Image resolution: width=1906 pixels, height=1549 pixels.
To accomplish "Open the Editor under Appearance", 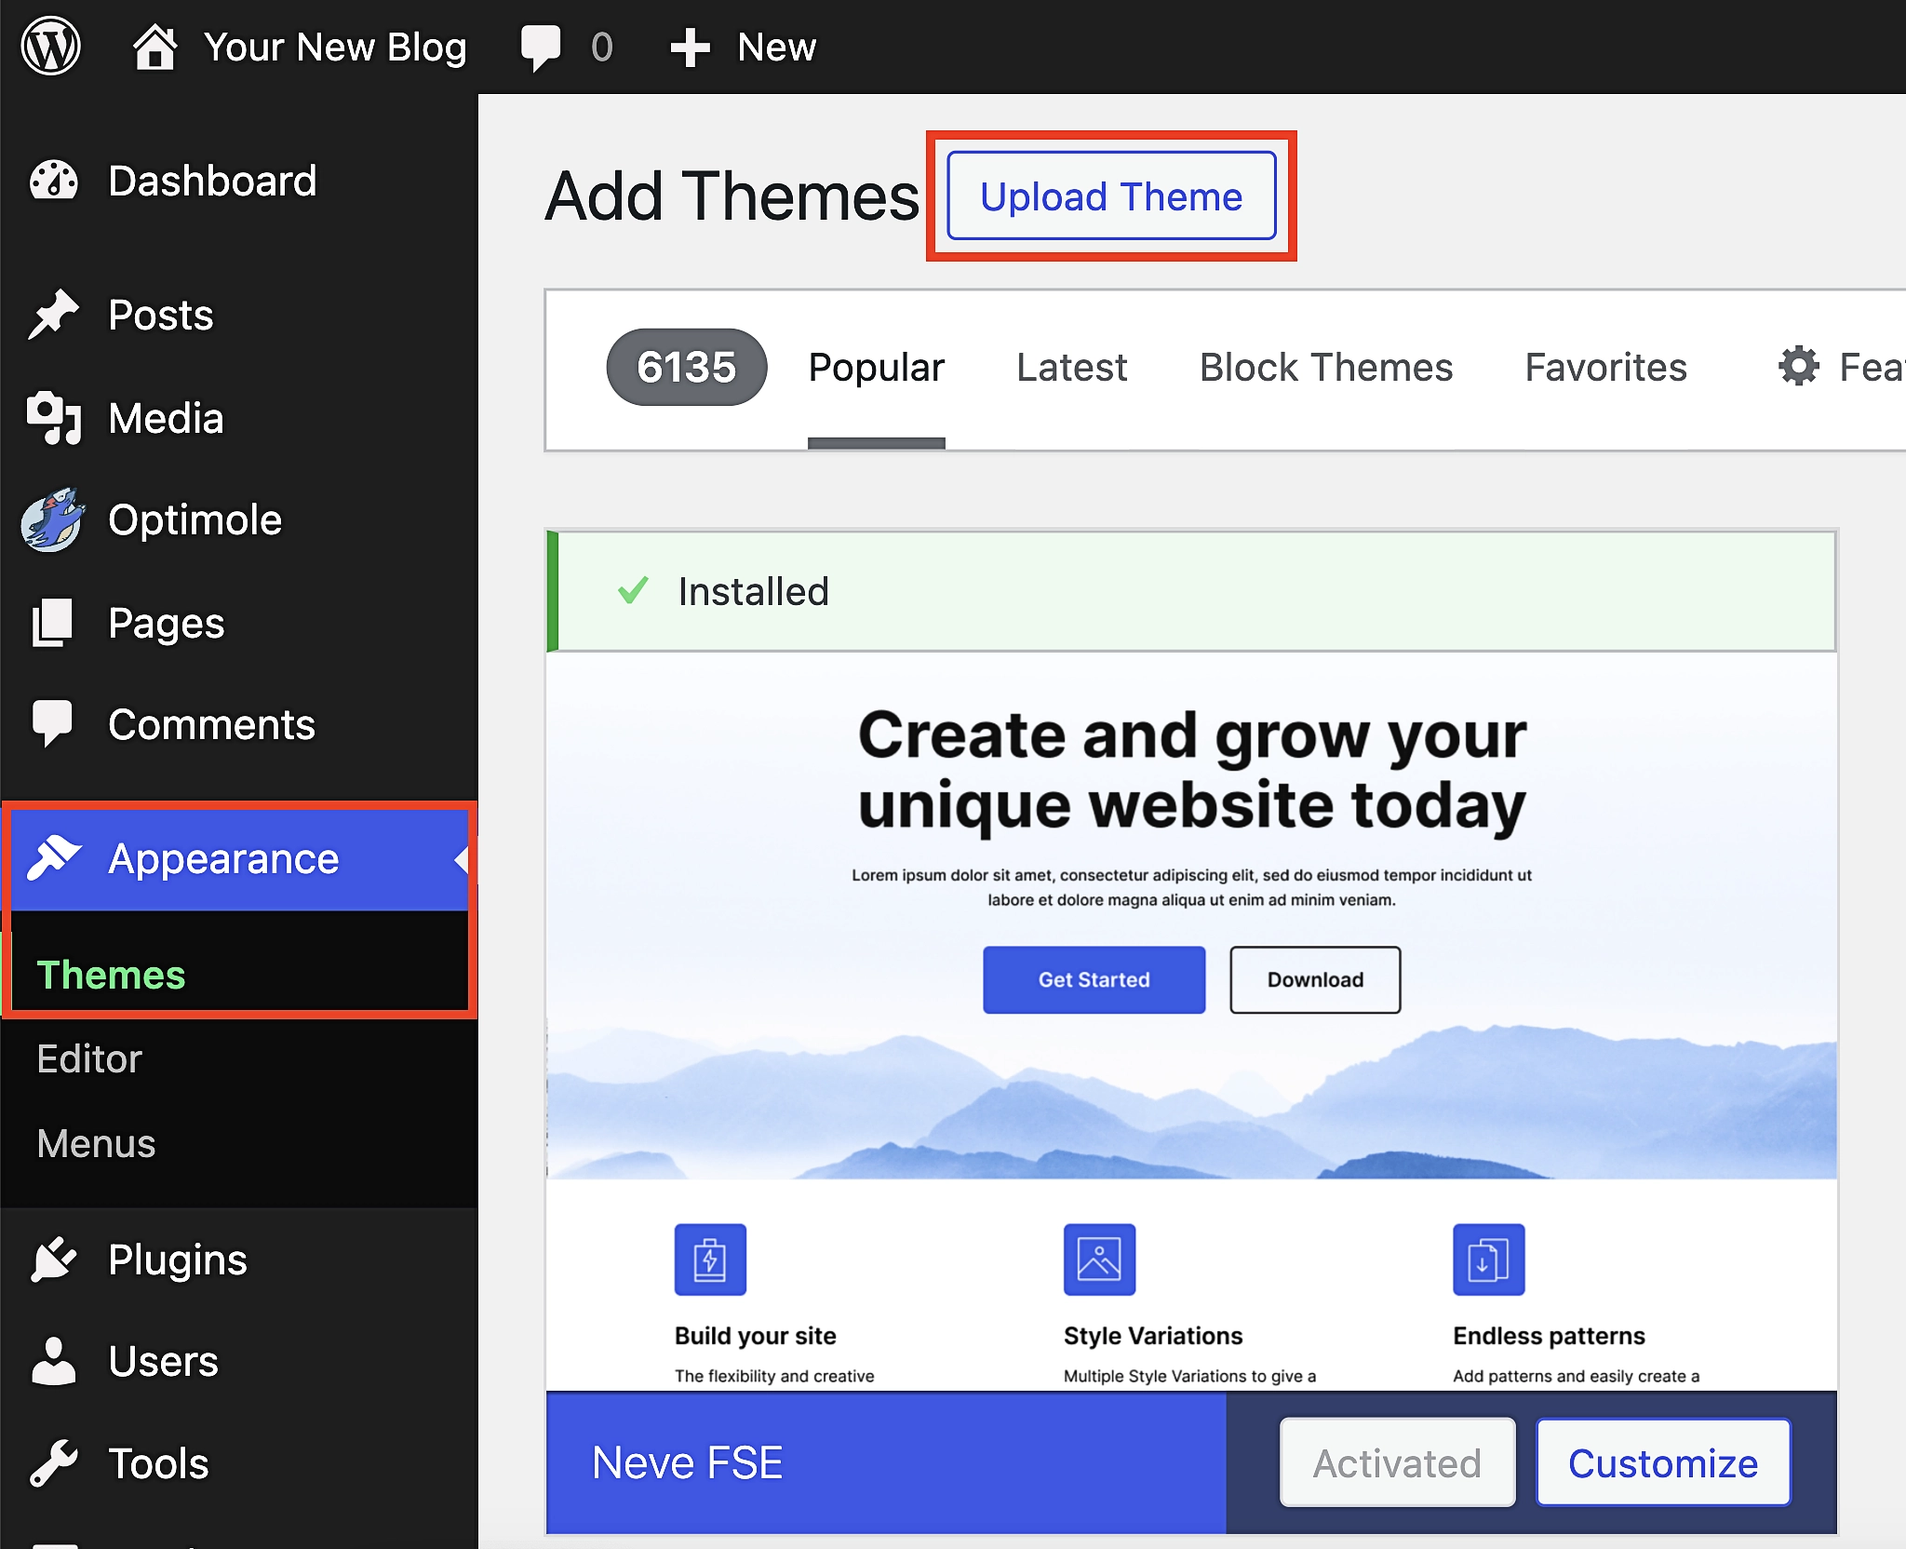I will 88,1058.
